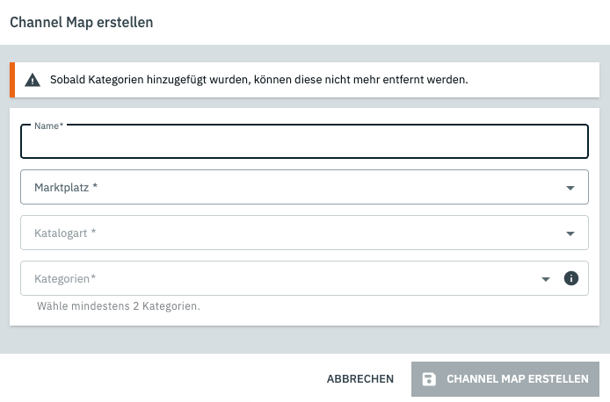Expand the Katalogart dropdown arrow

[x=570, y=233]
